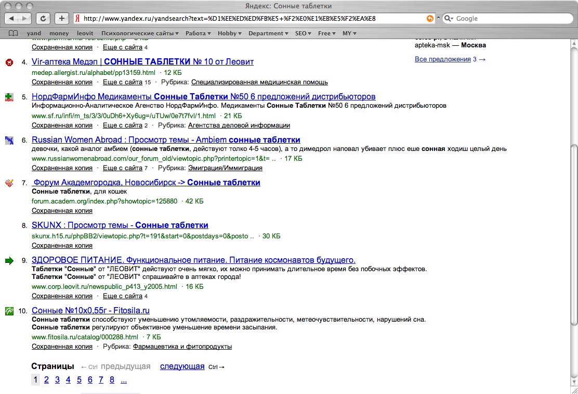The height and width of the screenshot is (394, 578).
Task: Go forward with the browser forward arrow
Action: pos(25,18)
